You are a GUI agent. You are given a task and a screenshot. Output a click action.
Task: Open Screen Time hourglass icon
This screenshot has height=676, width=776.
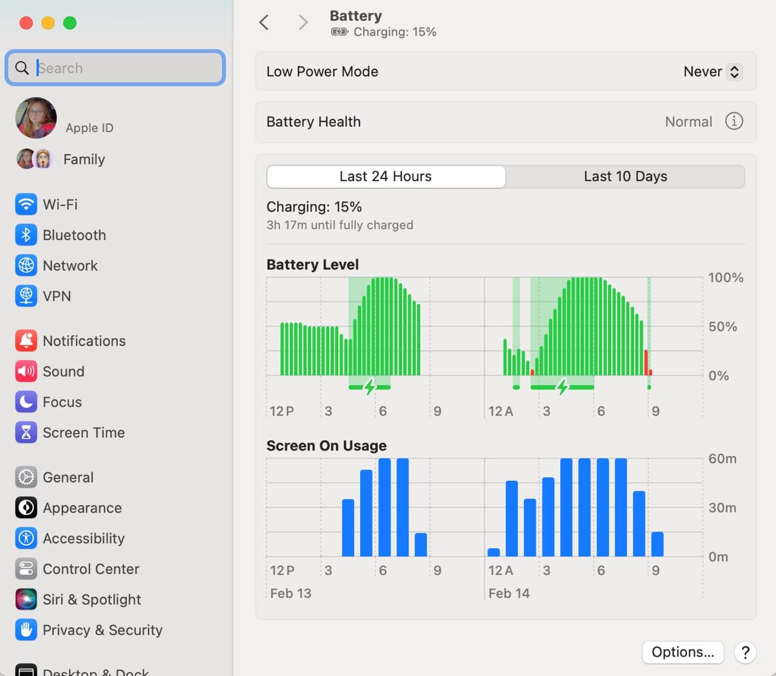pos(26,432)
